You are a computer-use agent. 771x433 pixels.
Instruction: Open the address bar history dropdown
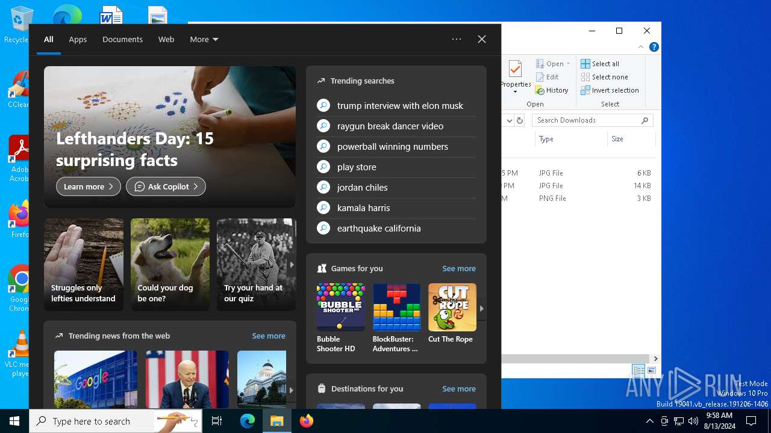(510, 120)
